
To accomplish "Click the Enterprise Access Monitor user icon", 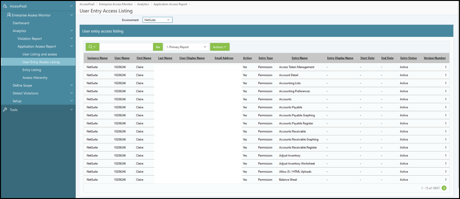I will 9,15.
